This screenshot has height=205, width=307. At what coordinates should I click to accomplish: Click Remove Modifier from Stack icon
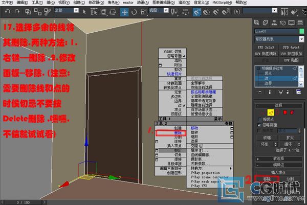(288, 92)
